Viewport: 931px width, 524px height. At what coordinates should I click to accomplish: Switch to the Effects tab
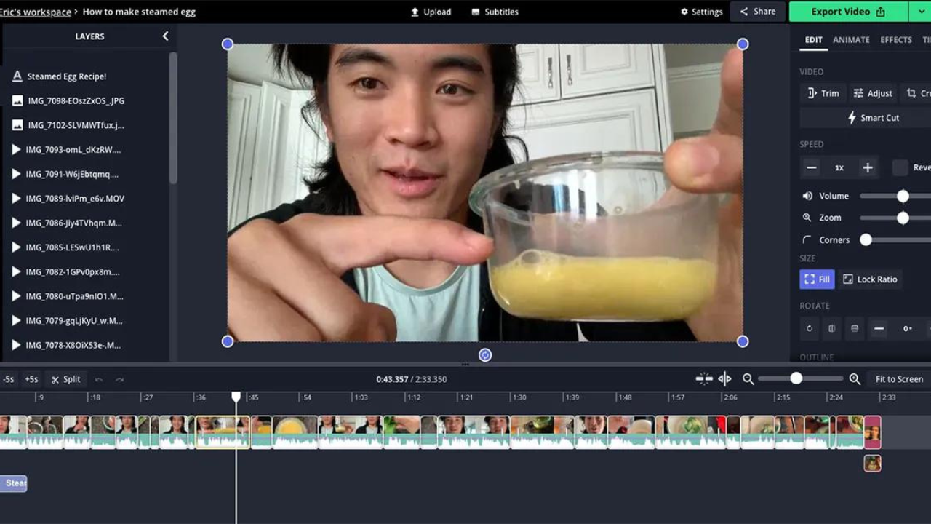click(895, 40)
